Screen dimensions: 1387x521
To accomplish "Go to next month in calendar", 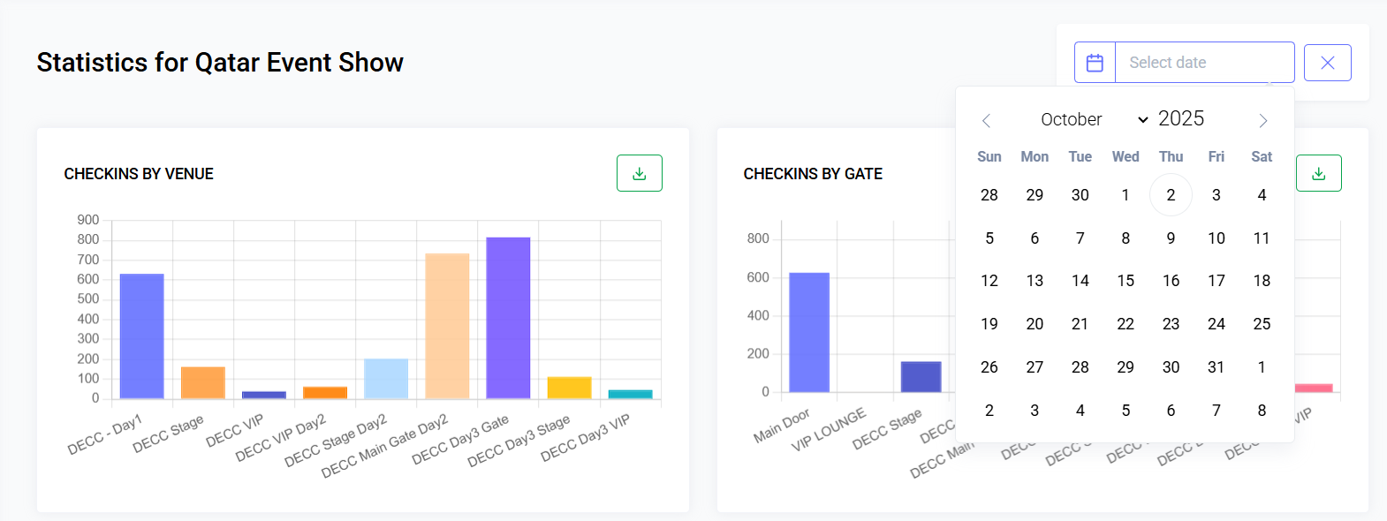I will (1262, 120).
